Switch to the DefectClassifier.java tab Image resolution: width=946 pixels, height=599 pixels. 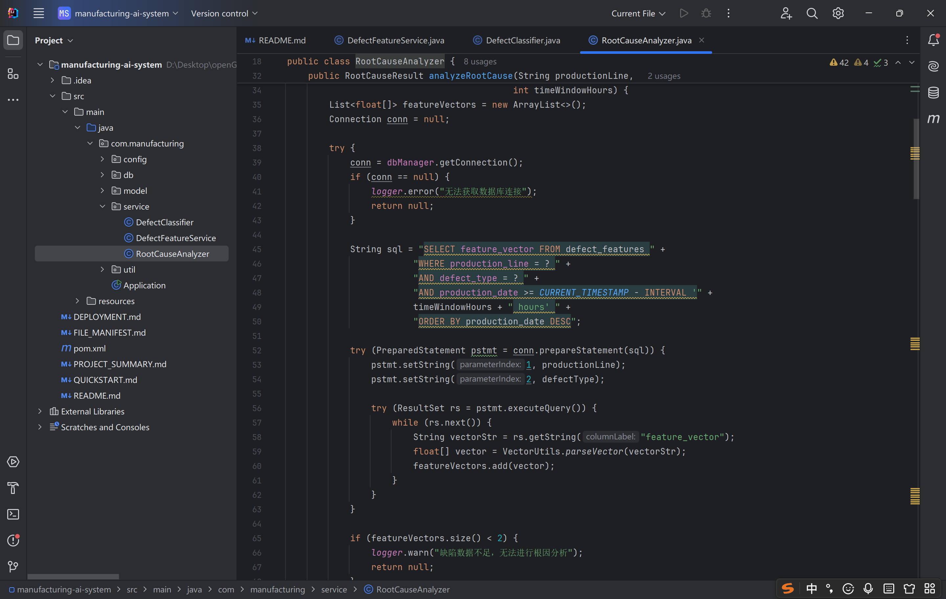pyautogui.click(x=523, y=40)
